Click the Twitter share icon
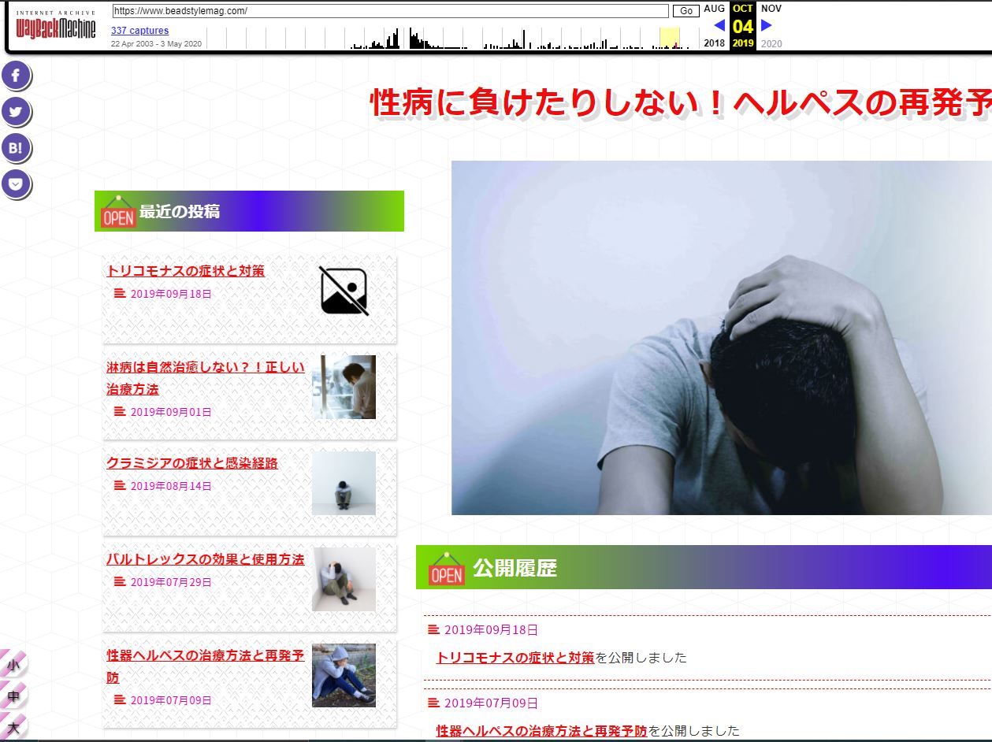Viewport: 992px width, 742px height. pos(16,112)
